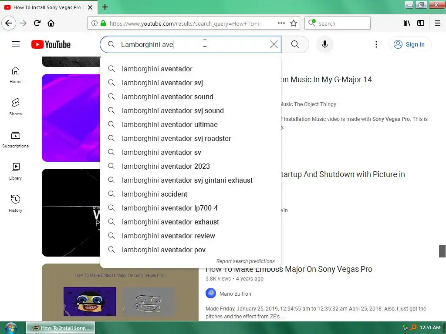
Task: Open Shorts in the sidebar
Action: (16, 107)
